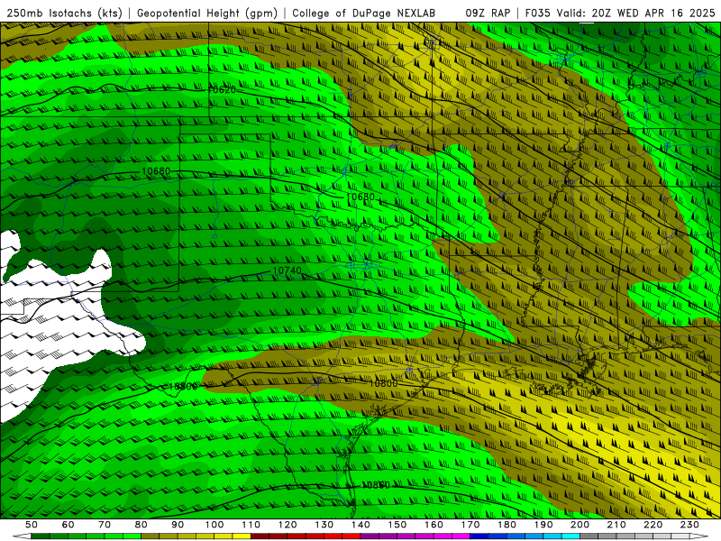Image resolution: width=721 pixels, height=541 pixels.
Task: Click the 70 knot legend label
Action: [x=105, y=525]
